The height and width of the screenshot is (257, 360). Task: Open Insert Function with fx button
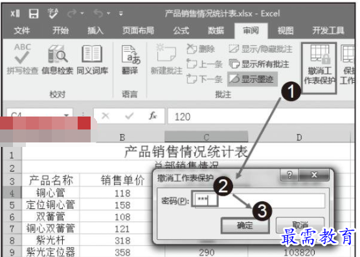153,116
